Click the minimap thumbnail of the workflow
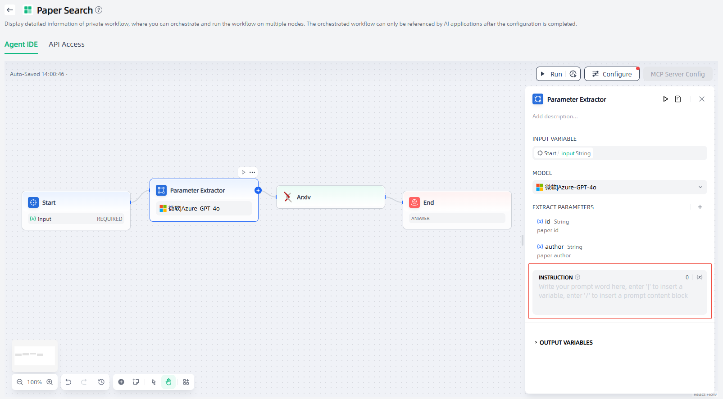 (35, 355)
